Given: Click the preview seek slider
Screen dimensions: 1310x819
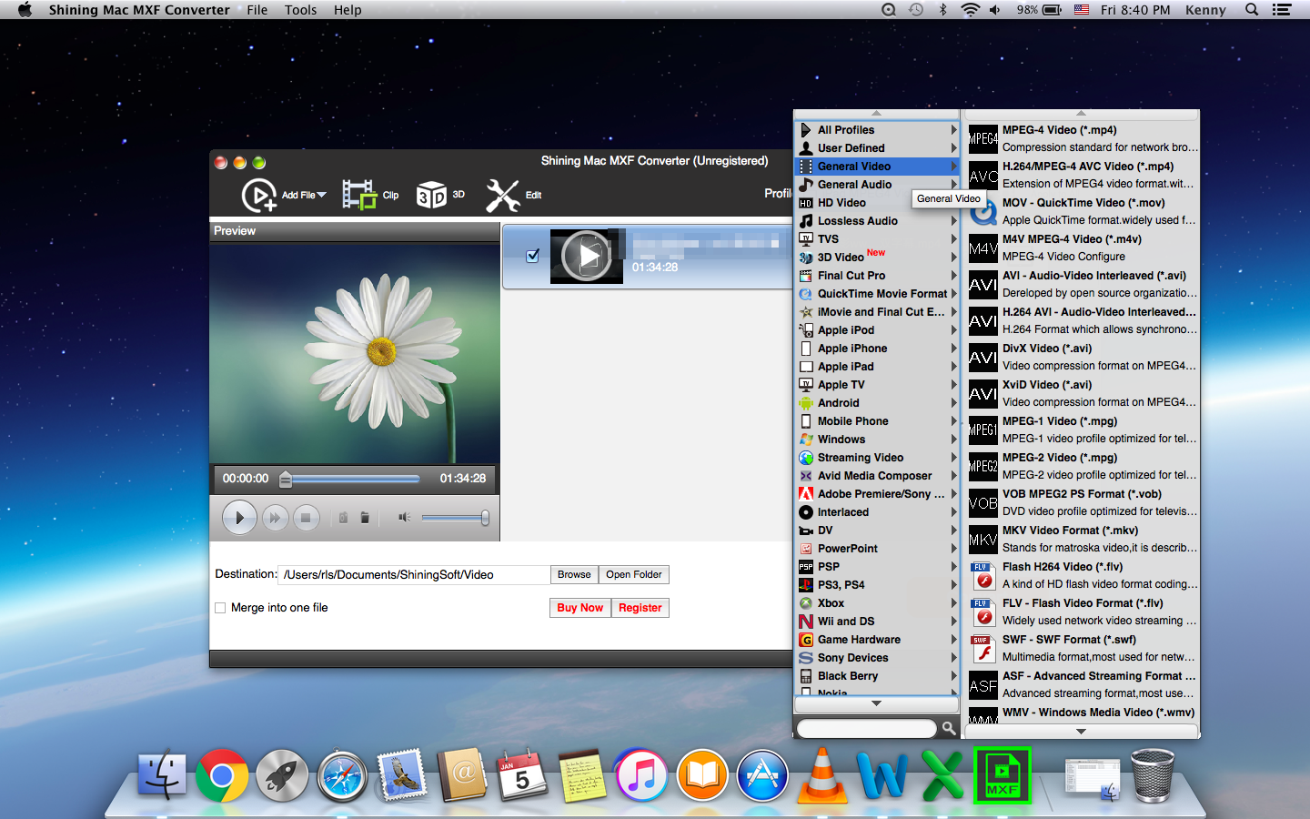Looking at the screenshot, I should click(355, 479).
